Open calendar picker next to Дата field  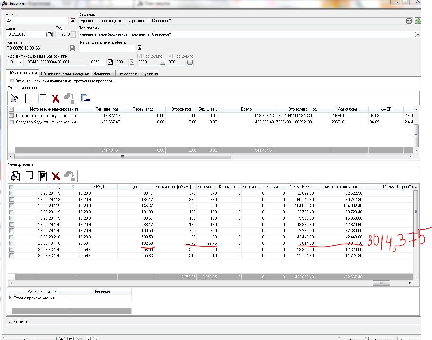point(50,34)
